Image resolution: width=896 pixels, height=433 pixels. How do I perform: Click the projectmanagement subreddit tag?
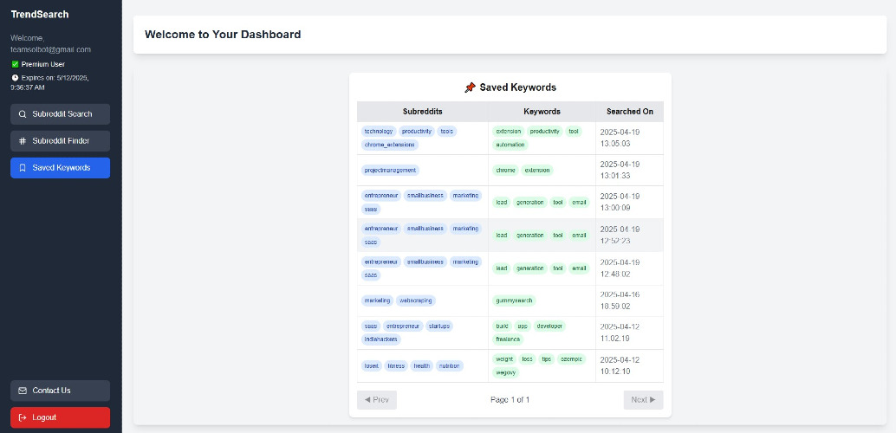pos(390,171)
